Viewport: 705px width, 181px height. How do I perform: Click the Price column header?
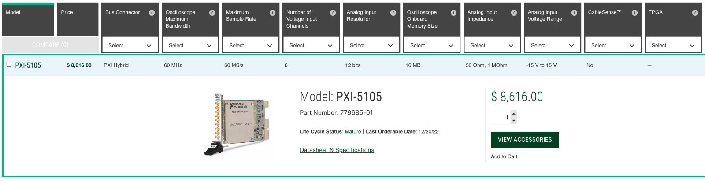pos(78,19)
